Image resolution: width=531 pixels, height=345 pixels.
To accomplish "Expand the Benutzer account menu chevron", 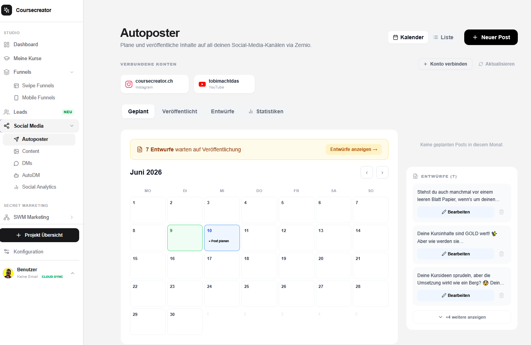I will coord(73,273).
